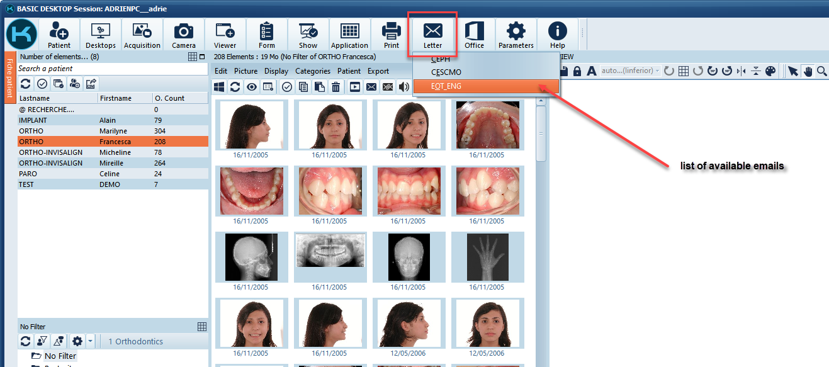
Task: Click the Search a patient field
Action: tap(112, 69)
